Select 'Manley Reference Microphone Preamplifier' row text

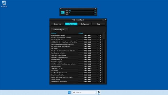[x=62, y=44]
